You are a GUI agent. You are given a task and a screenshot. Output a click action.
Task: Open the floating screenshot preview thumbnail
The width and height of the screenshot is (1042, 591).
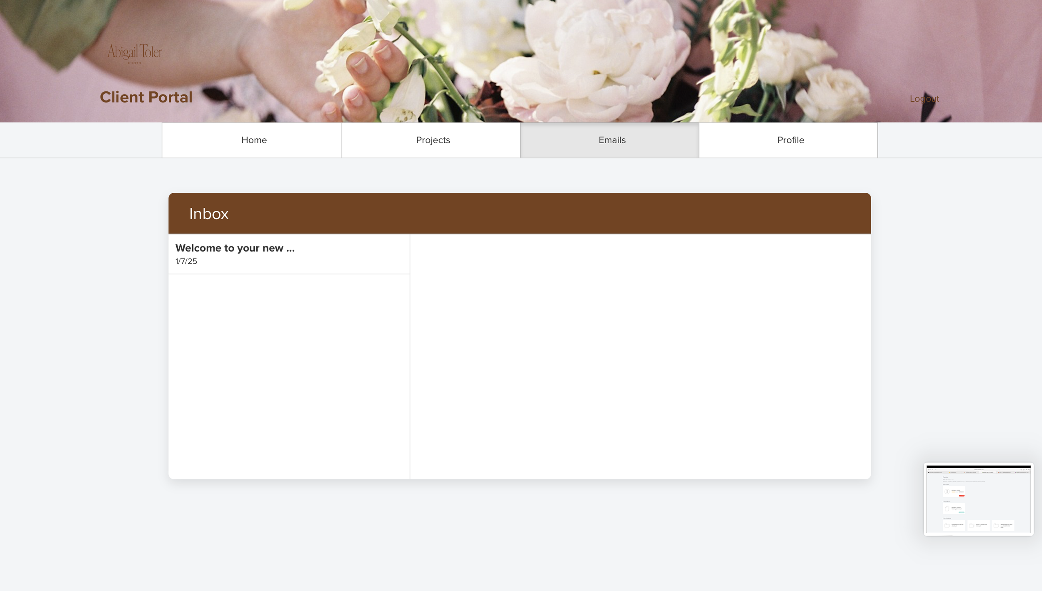coord(978,499)
